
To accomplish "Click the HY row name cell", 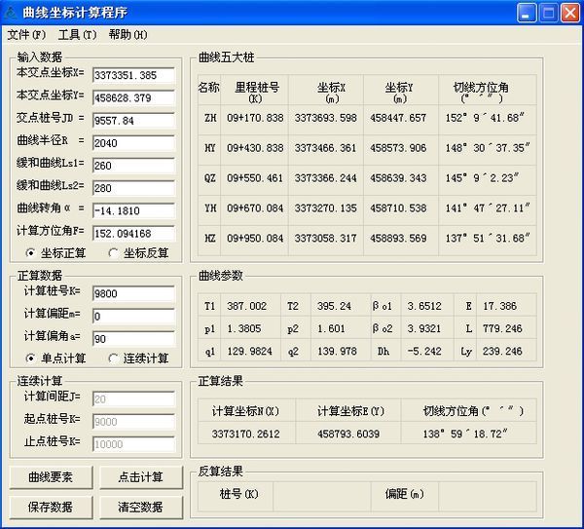I will [x=209, y=148].
